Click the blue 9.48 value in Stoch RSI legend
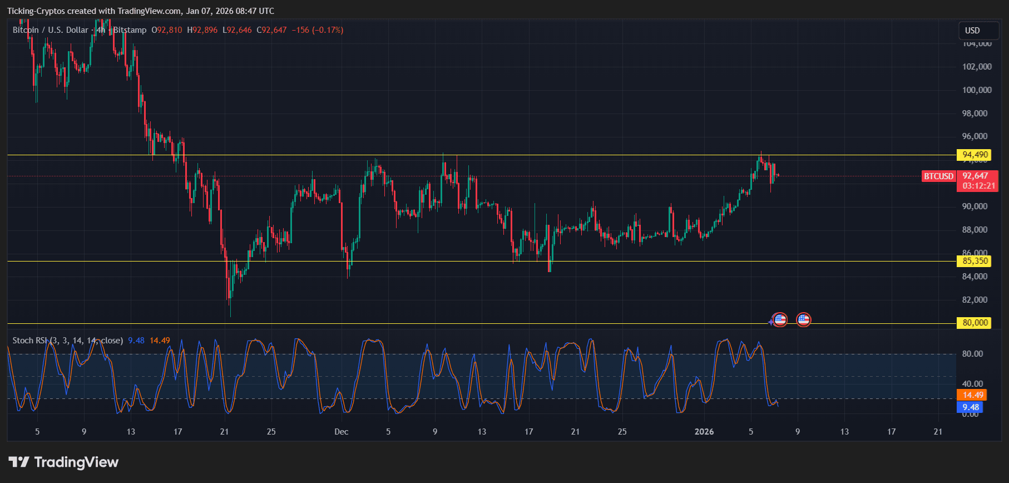Image resolution: width=1009 pixels, height=483 pixels. click(x=136, y=341)
